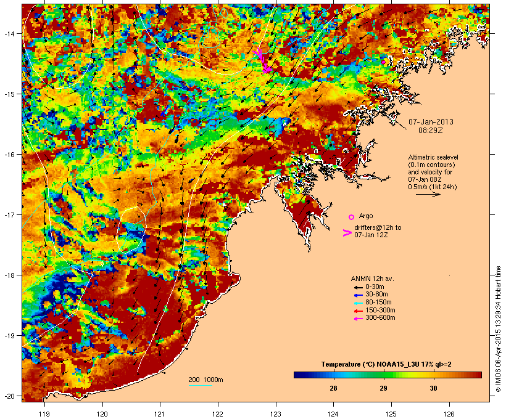The width and height of the screenshot is (506, 419).
Task: Click the vertical IMOS copyright timestamp text
Action: 498,329
